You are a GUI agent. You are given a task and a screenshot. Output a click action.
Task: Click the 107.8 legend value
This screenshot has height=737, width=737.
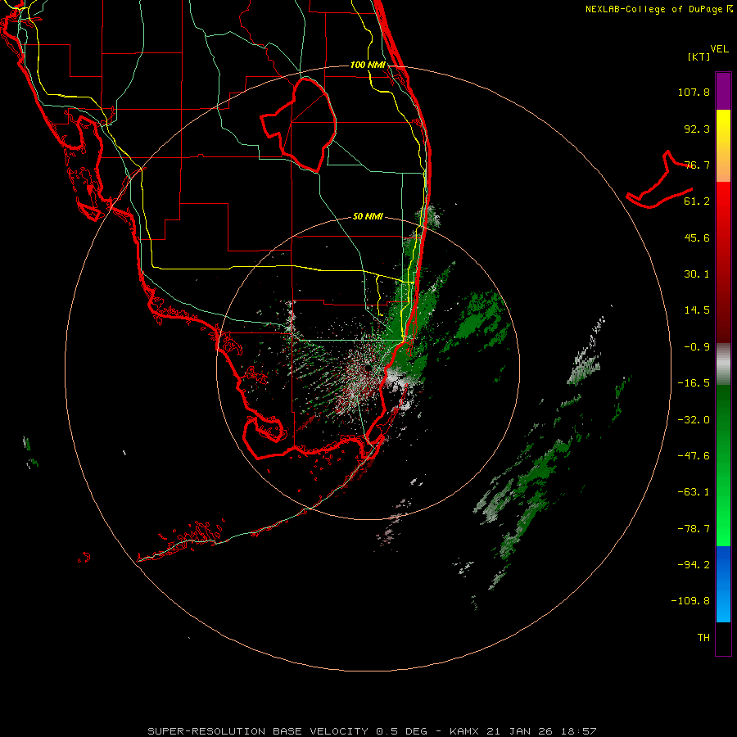coord(694,92)
